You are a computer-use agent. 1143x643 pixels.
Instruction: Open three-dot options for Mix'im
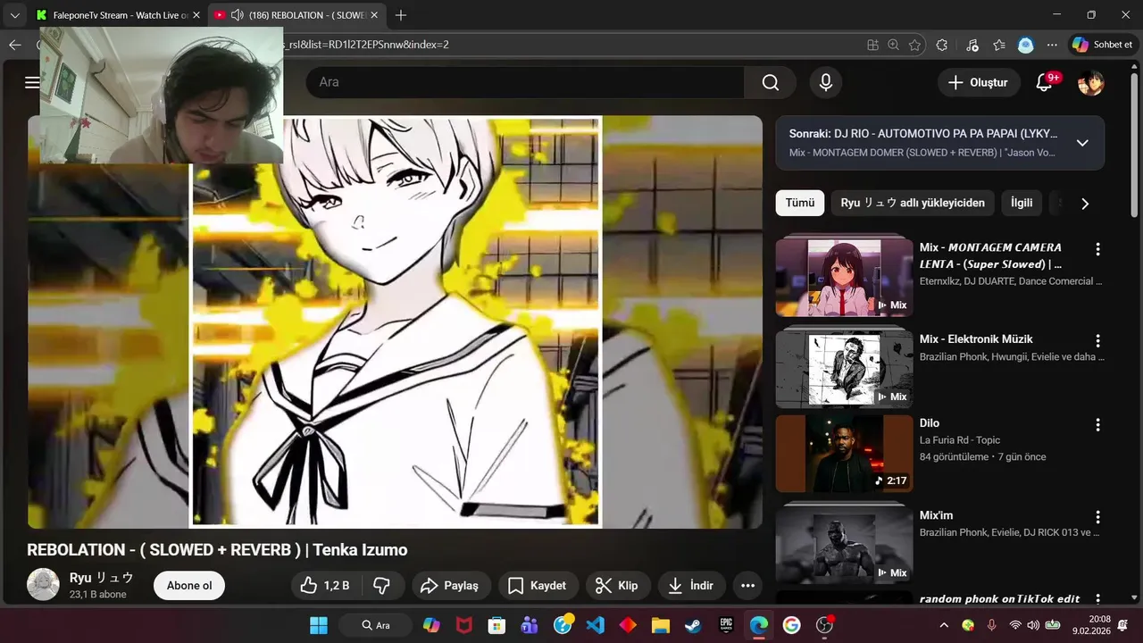coord(1097,517)
